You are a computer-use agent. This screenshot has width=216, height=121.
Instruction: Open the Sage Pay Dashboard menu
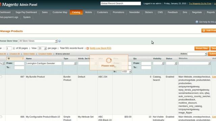coord(26,12)
